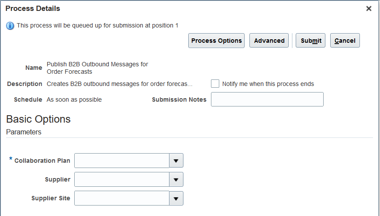Expand the Collaboration Plan dropdown arrow

176,161
